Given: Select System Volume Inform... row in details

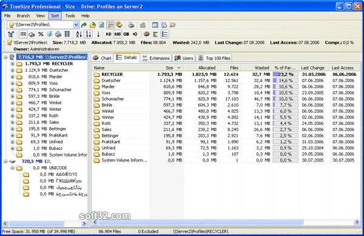Looking at the screenshot, I should point(225,160).
